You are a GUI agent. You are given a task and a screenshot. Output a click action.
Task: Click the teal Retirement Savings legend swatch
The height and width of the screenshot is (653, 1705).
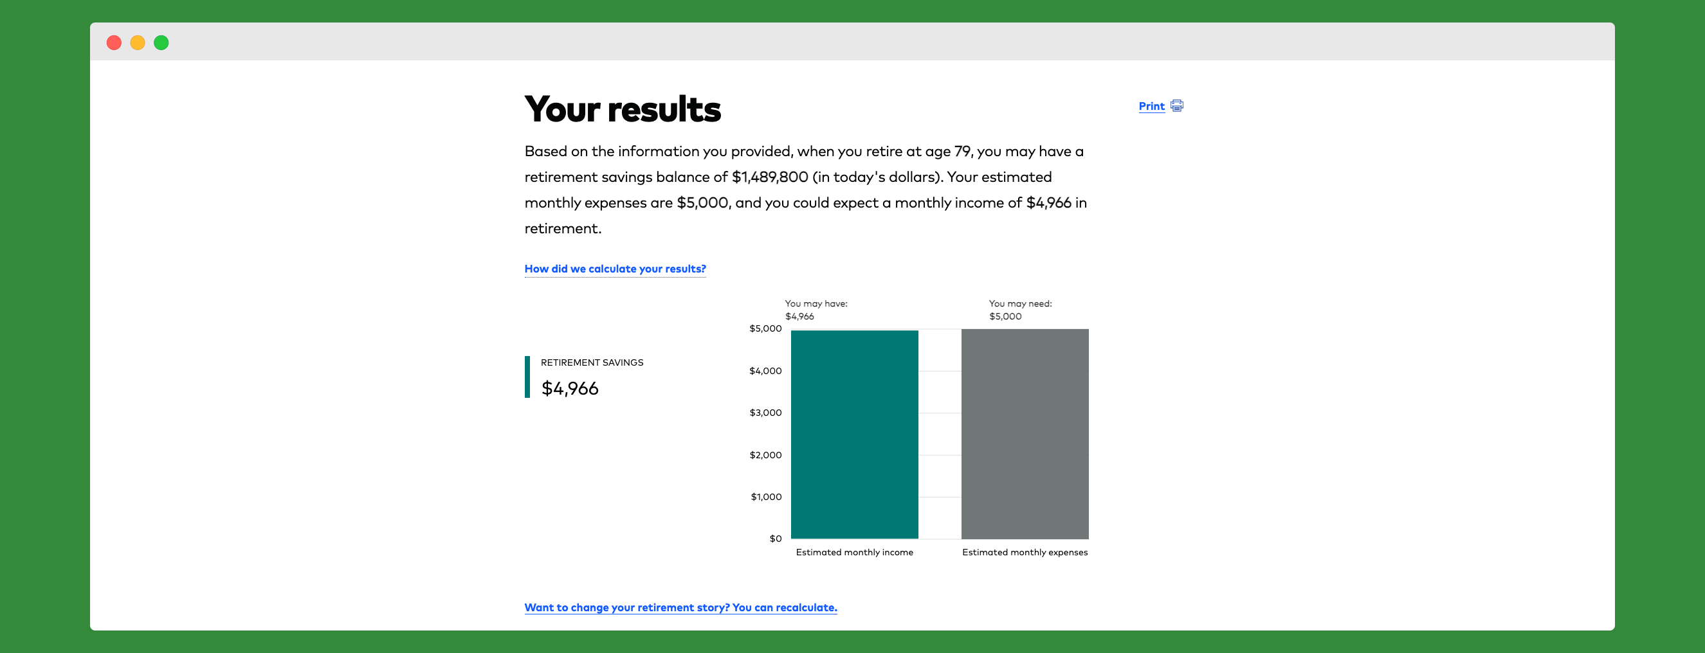[527, 377]
